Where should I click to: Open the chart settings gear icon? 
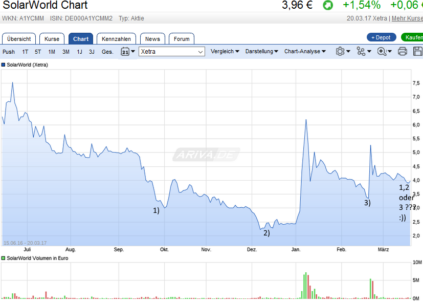point(340,51)
